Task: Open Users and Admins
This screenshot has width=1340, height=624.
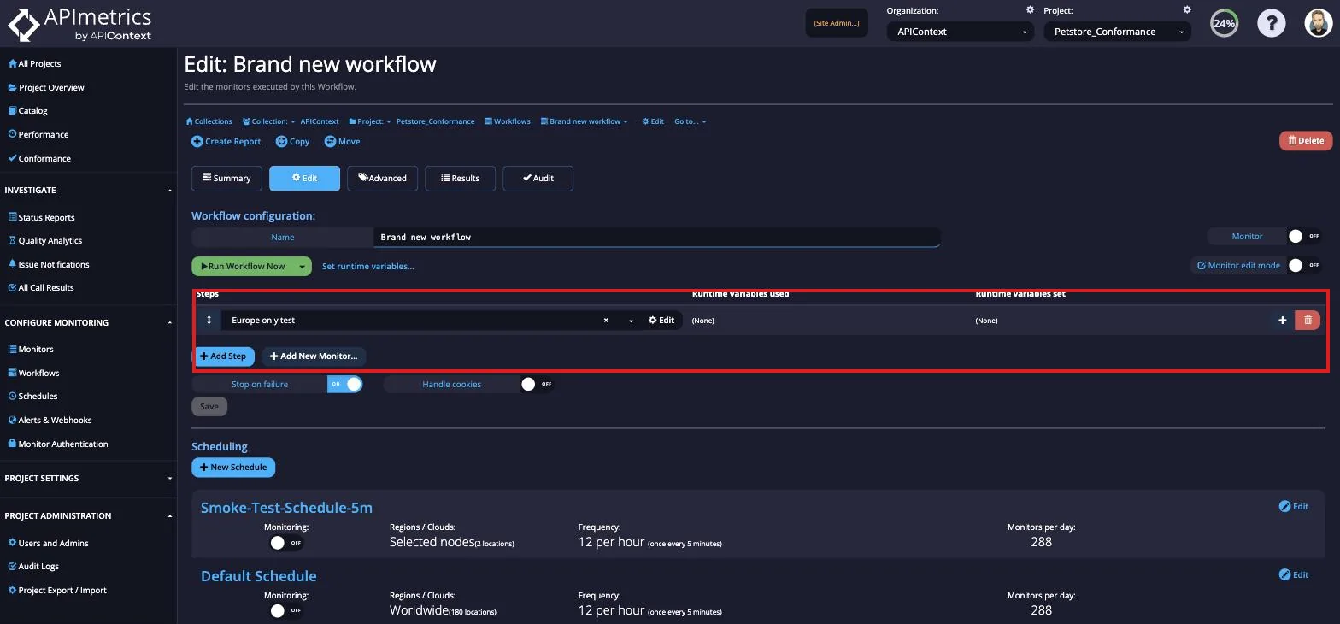Action: pos(48,543)
